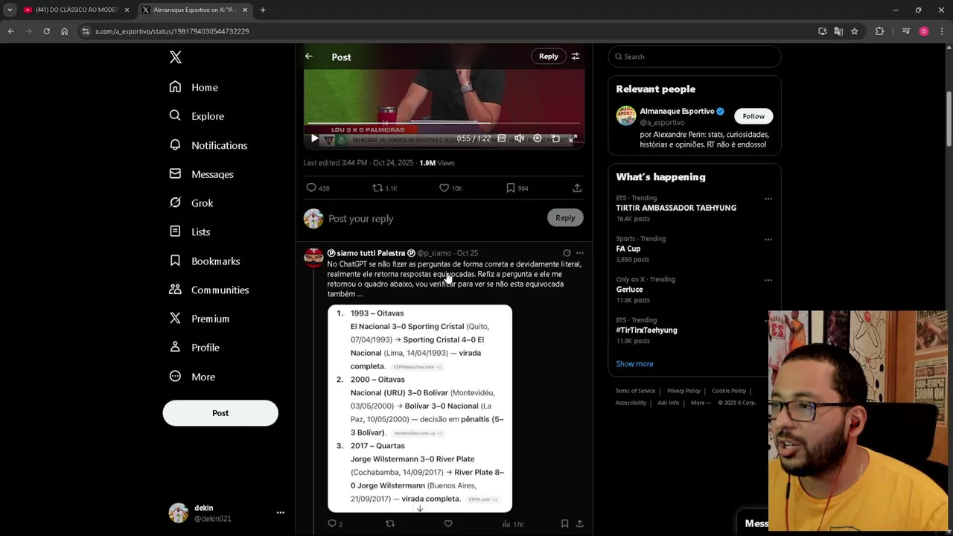Image resolution: width=953 pixels, height=536 pixels.
Task: Reload the browser page
Action: point(46,31)
